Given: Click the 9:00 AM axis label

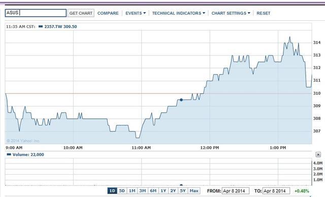Looking at the screenshot, I should (x=14, y=148).
